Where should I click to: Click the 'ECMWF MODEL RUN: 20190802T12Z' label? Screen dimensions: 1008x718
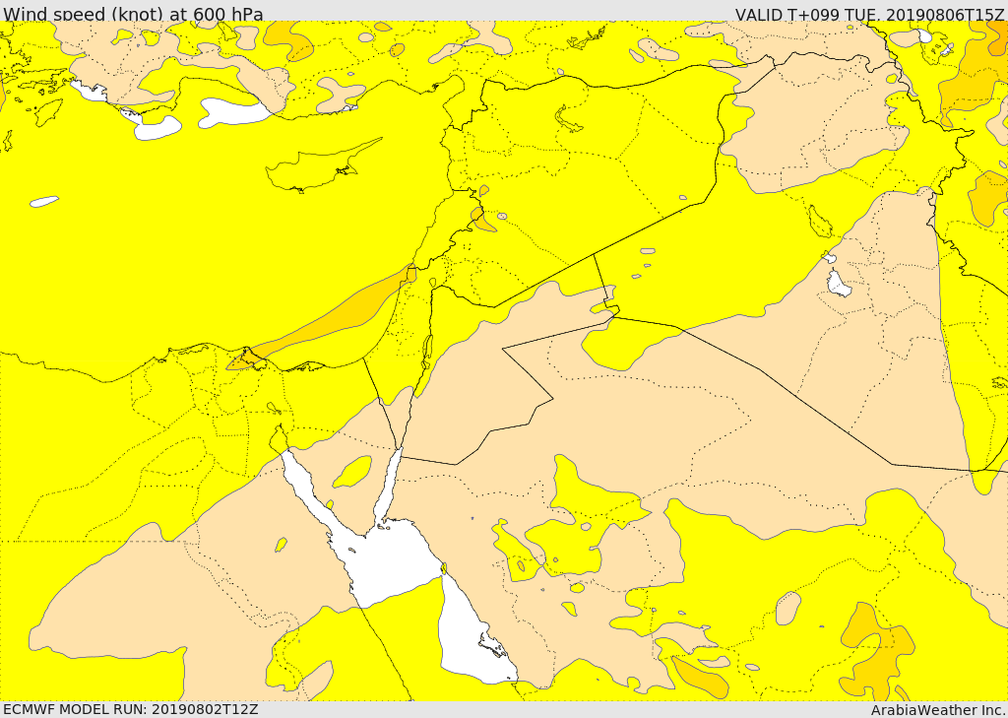click(131, 709)
